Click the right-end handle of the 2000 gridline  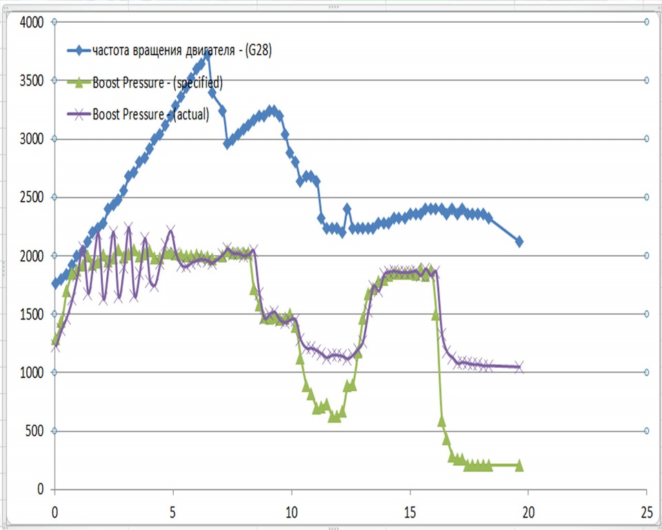tap(646, 255)
